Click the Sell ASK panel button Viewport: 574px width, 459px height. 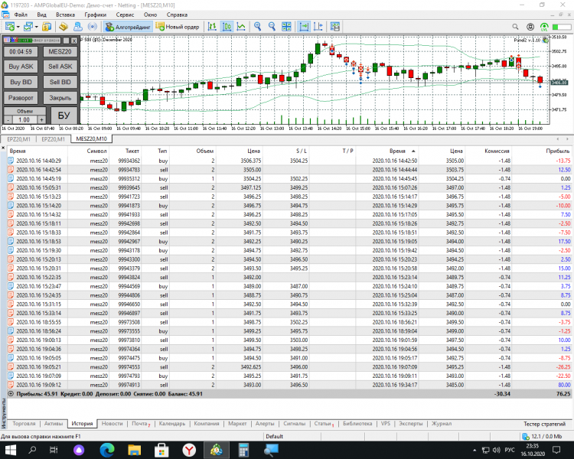(60, 67)
